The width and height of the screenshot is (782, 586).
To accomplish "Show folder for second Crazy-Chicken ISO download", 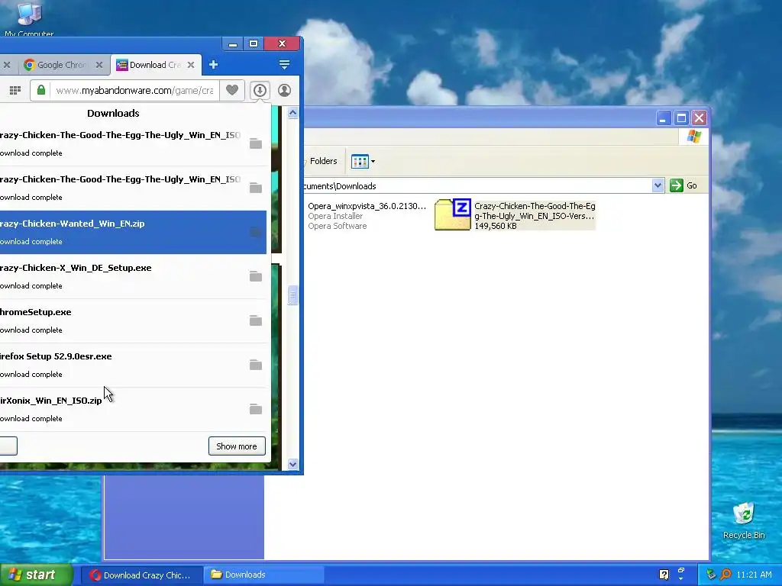I will [x=256, y=188].
